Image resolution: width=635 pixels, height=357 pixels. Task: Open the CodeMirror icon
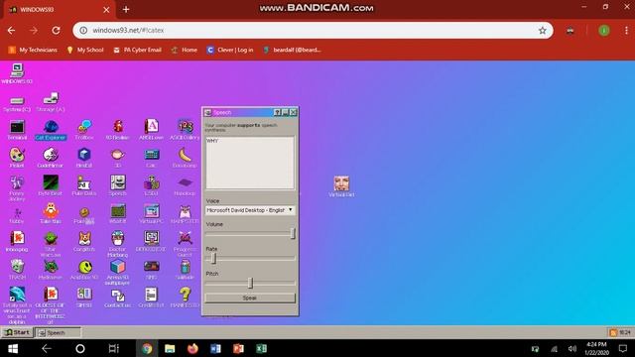click(51, 158)
